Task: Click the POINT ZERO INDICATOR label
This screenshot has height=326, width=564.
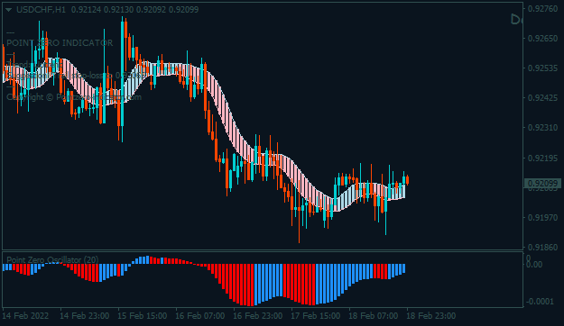Action: click(x=60, y=43)
